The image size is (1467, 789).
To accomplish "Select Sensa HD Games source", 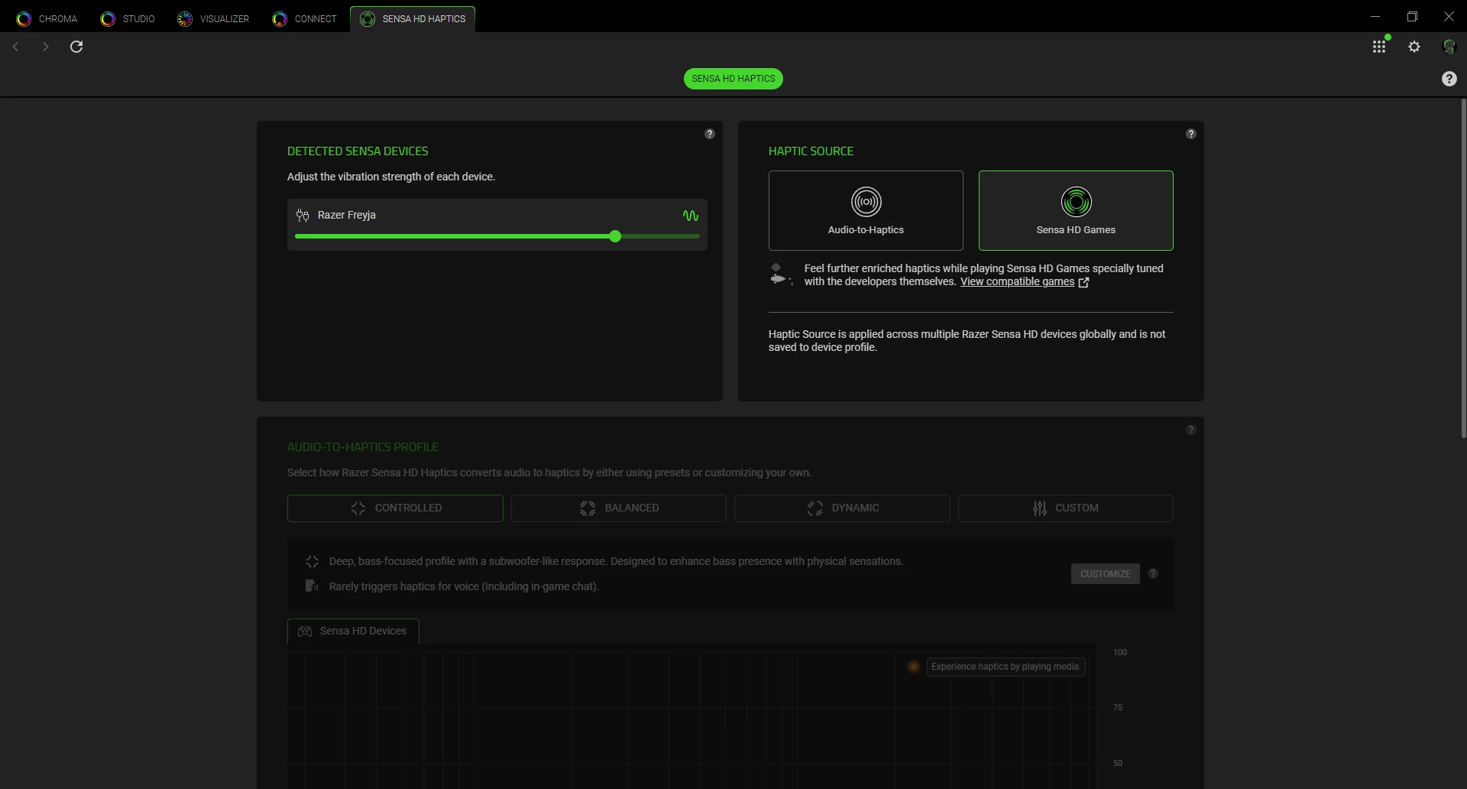I will [1076, 210].
